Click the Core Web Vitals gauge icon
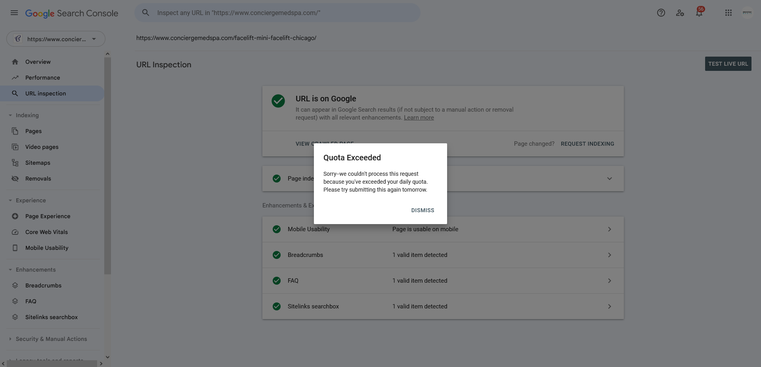The width and height of the screenshot is (761, 367). pos(15,232)
